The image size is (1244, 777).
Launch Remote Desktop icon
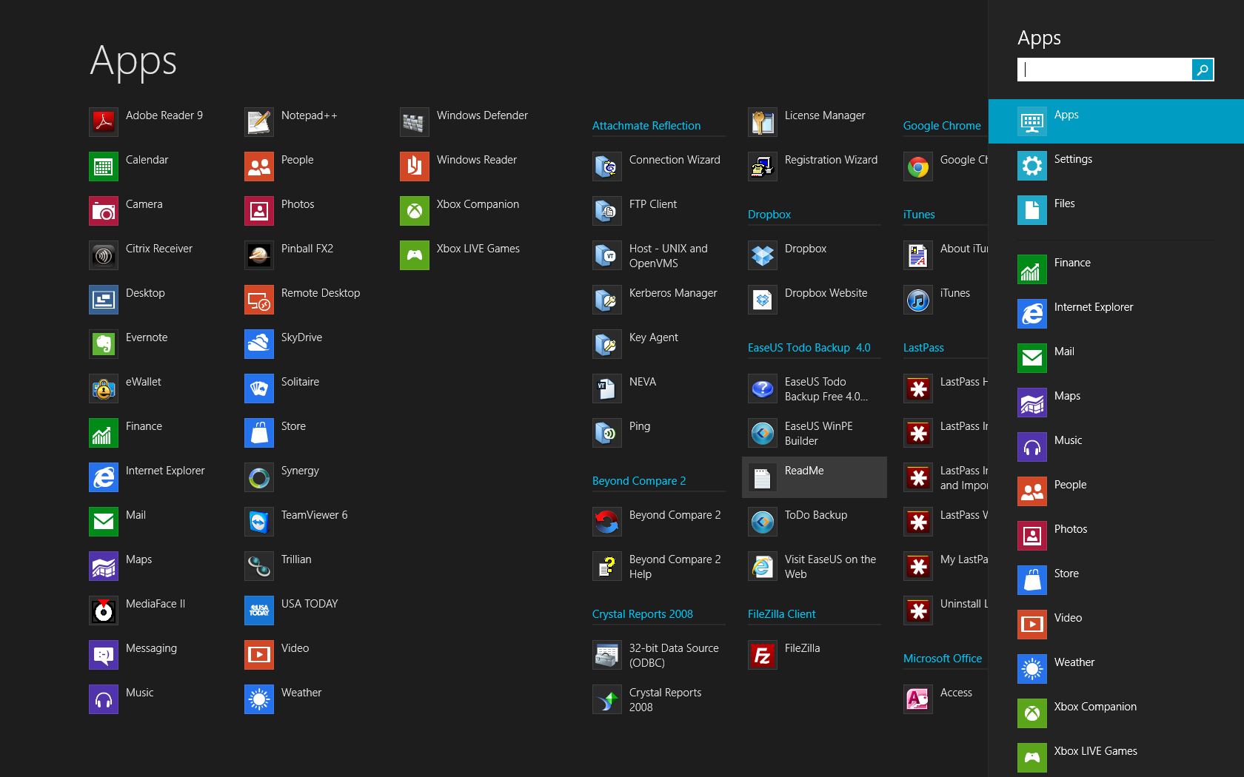tap(259, 300)
